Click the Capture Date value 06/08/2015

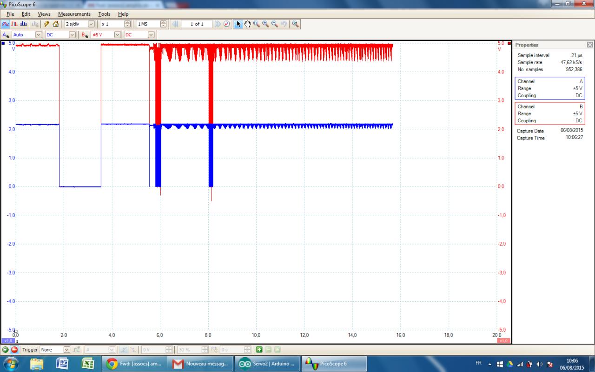[571, 131]
